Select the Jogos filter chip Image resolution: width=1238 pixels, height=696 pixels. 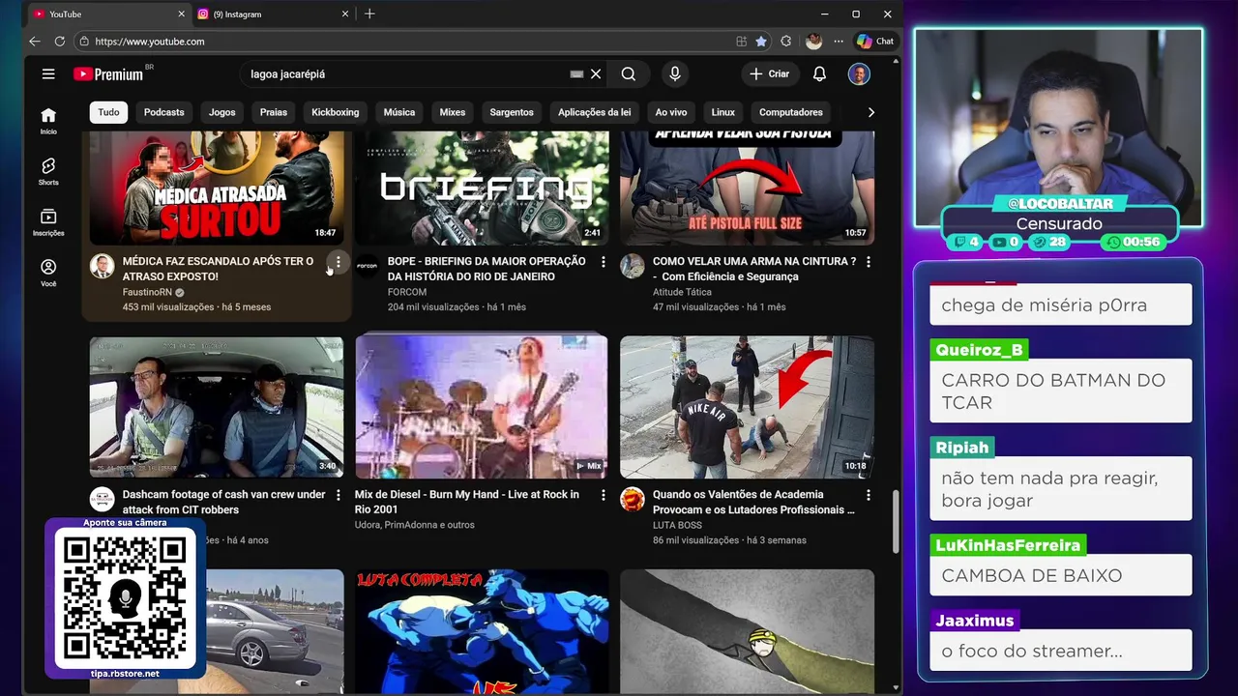click(221, 112)
